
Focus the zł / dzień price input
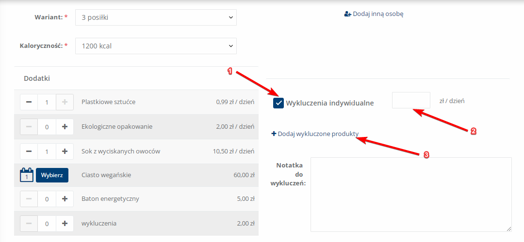[411, 101]
